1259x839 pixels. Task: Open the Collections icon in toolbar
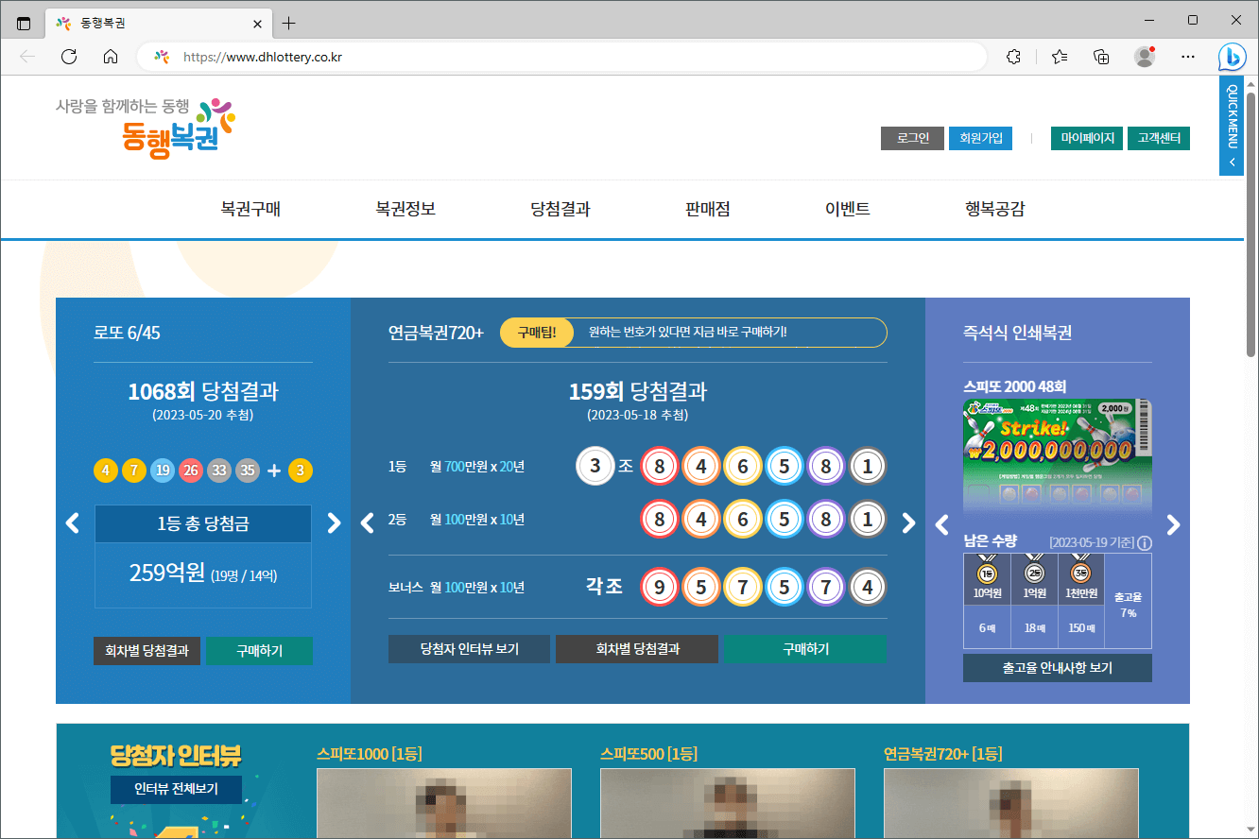(x=1101, y=57)
